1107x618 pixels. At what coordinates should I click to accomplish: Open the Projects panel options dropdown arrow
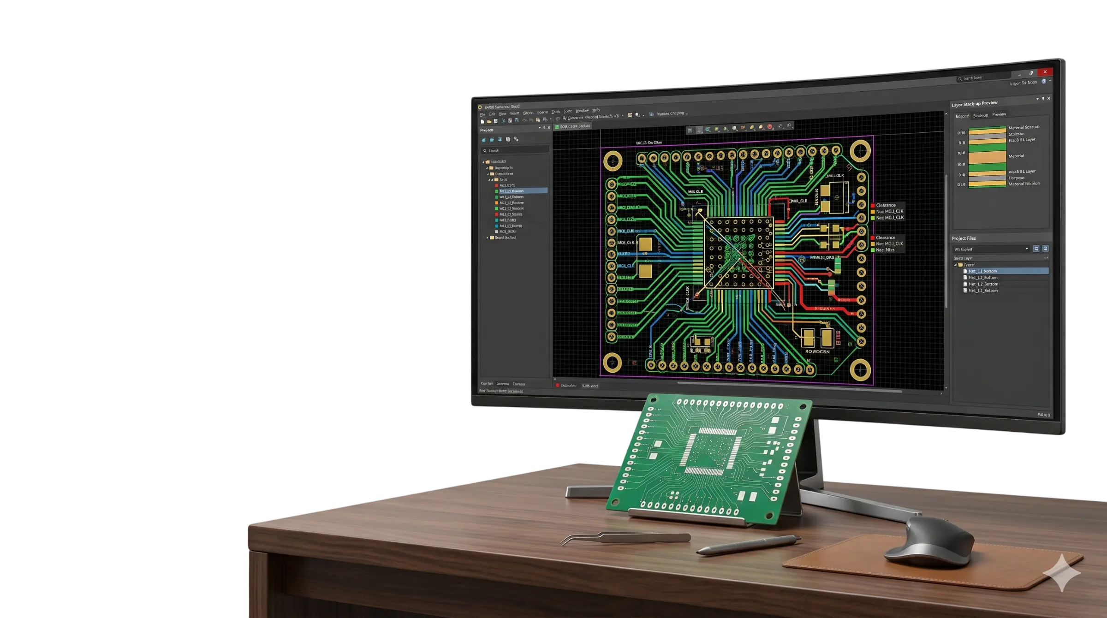coord(540,128)
